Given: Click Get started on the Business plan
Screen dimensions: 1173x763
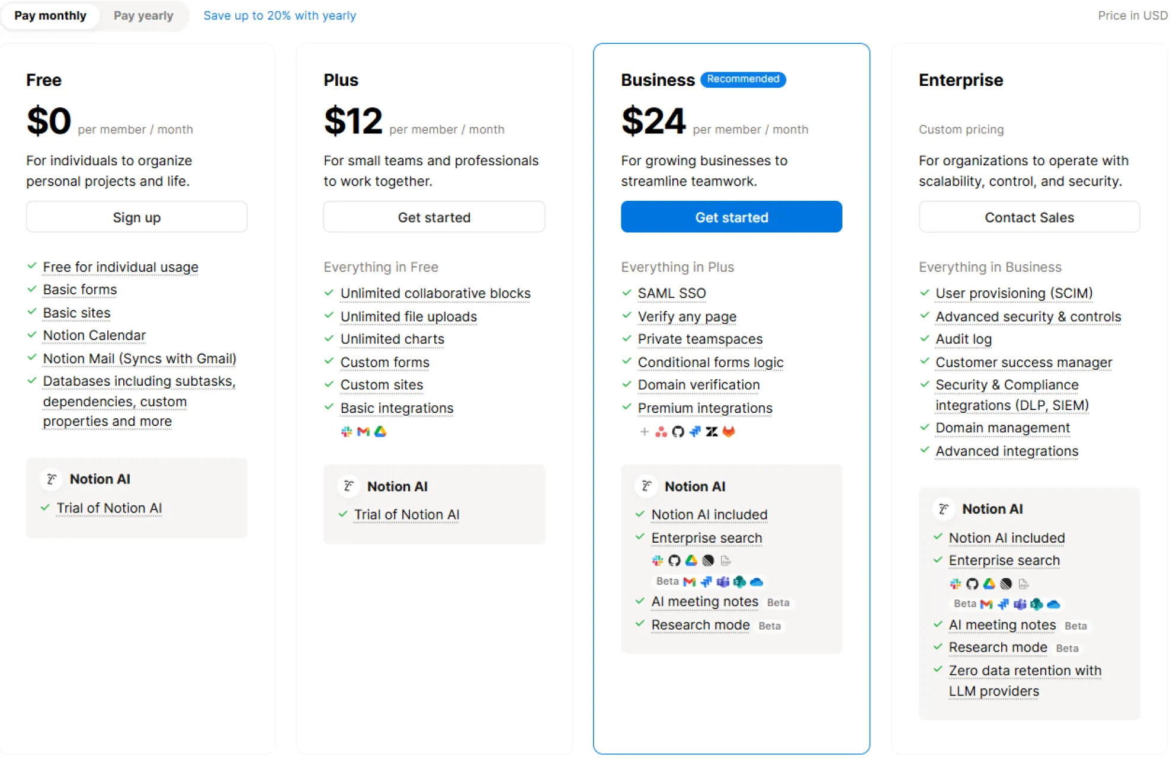Looking at the screenshot, I should click(731, 217).
